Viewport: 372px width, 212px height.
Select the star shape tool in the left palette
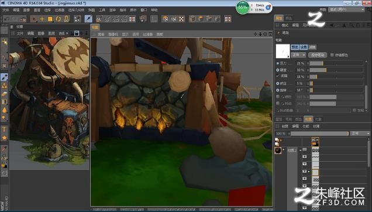4,138
